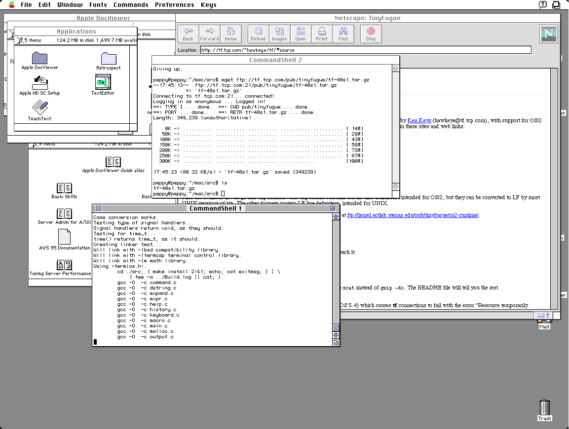The width and height of the screenshot is (569, 429).
Task: Open the Window menu
Action: pos(70,5)
